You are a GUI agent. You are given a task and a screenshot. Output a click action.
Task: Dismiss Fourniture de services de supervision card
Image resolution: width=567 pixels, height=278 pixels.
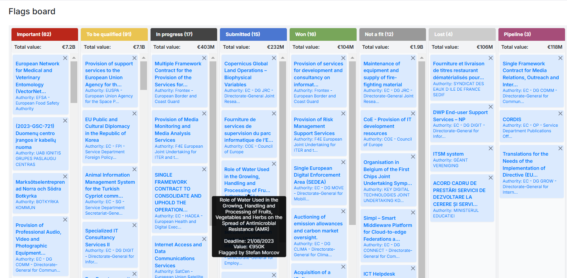point(274,113)
